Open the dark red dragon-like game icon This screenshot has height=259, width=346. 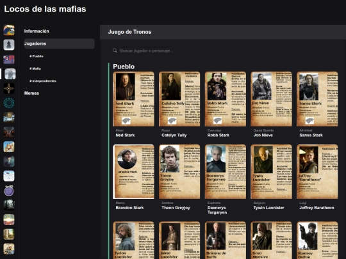tap(9, 132)
